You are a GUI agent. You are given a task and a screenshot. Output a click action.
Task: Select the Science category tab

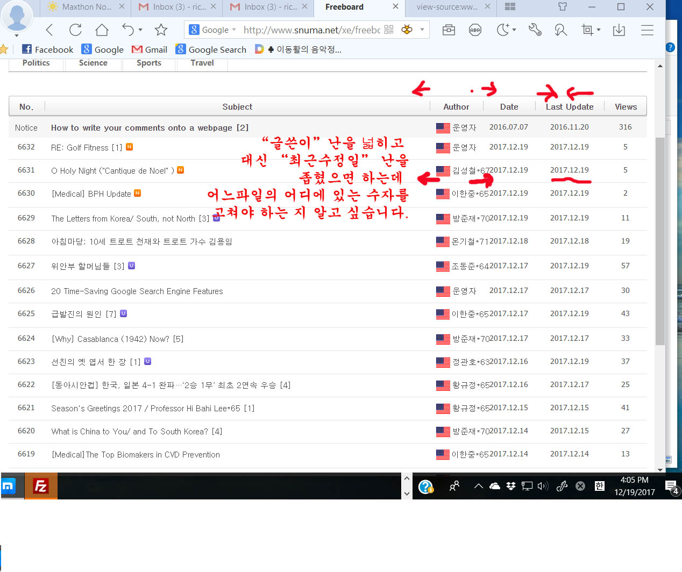pos(93,63)
